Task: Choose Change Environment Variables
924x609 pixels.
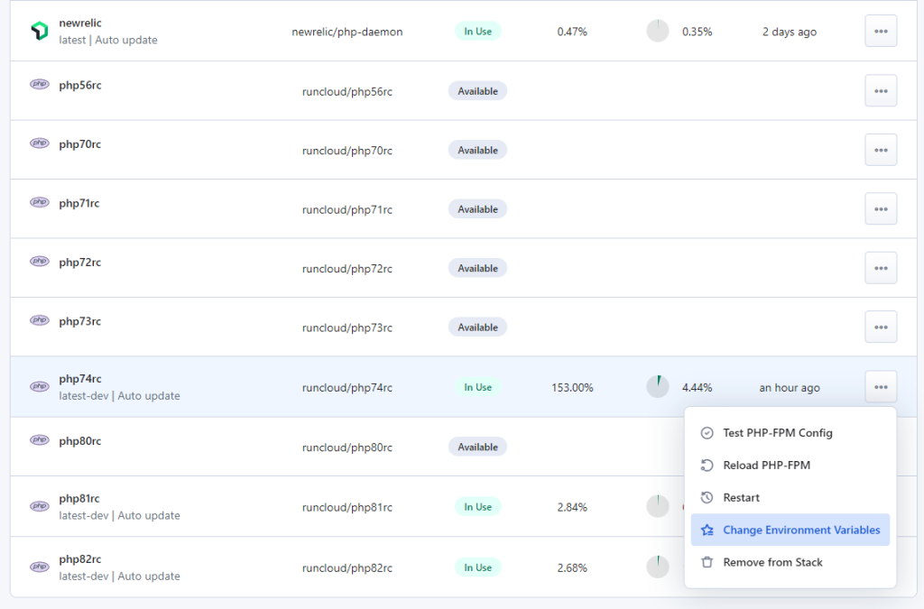Action: 790,531
